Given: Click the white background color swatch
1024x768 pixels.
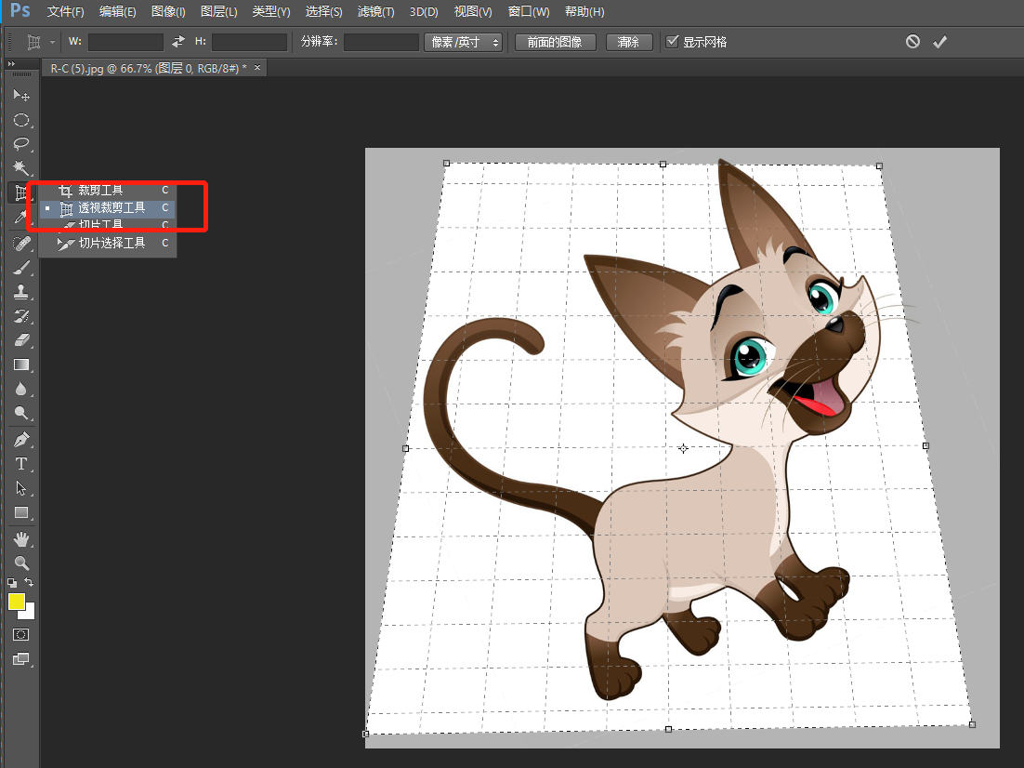Looking at the screenshot, I should (28, 613).
